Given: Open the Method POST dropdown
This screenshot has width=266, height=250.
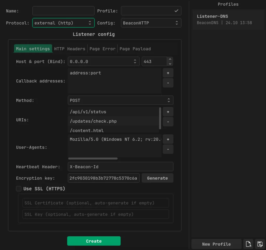Looking at the screenshot, I should click(x=121, y=100).
